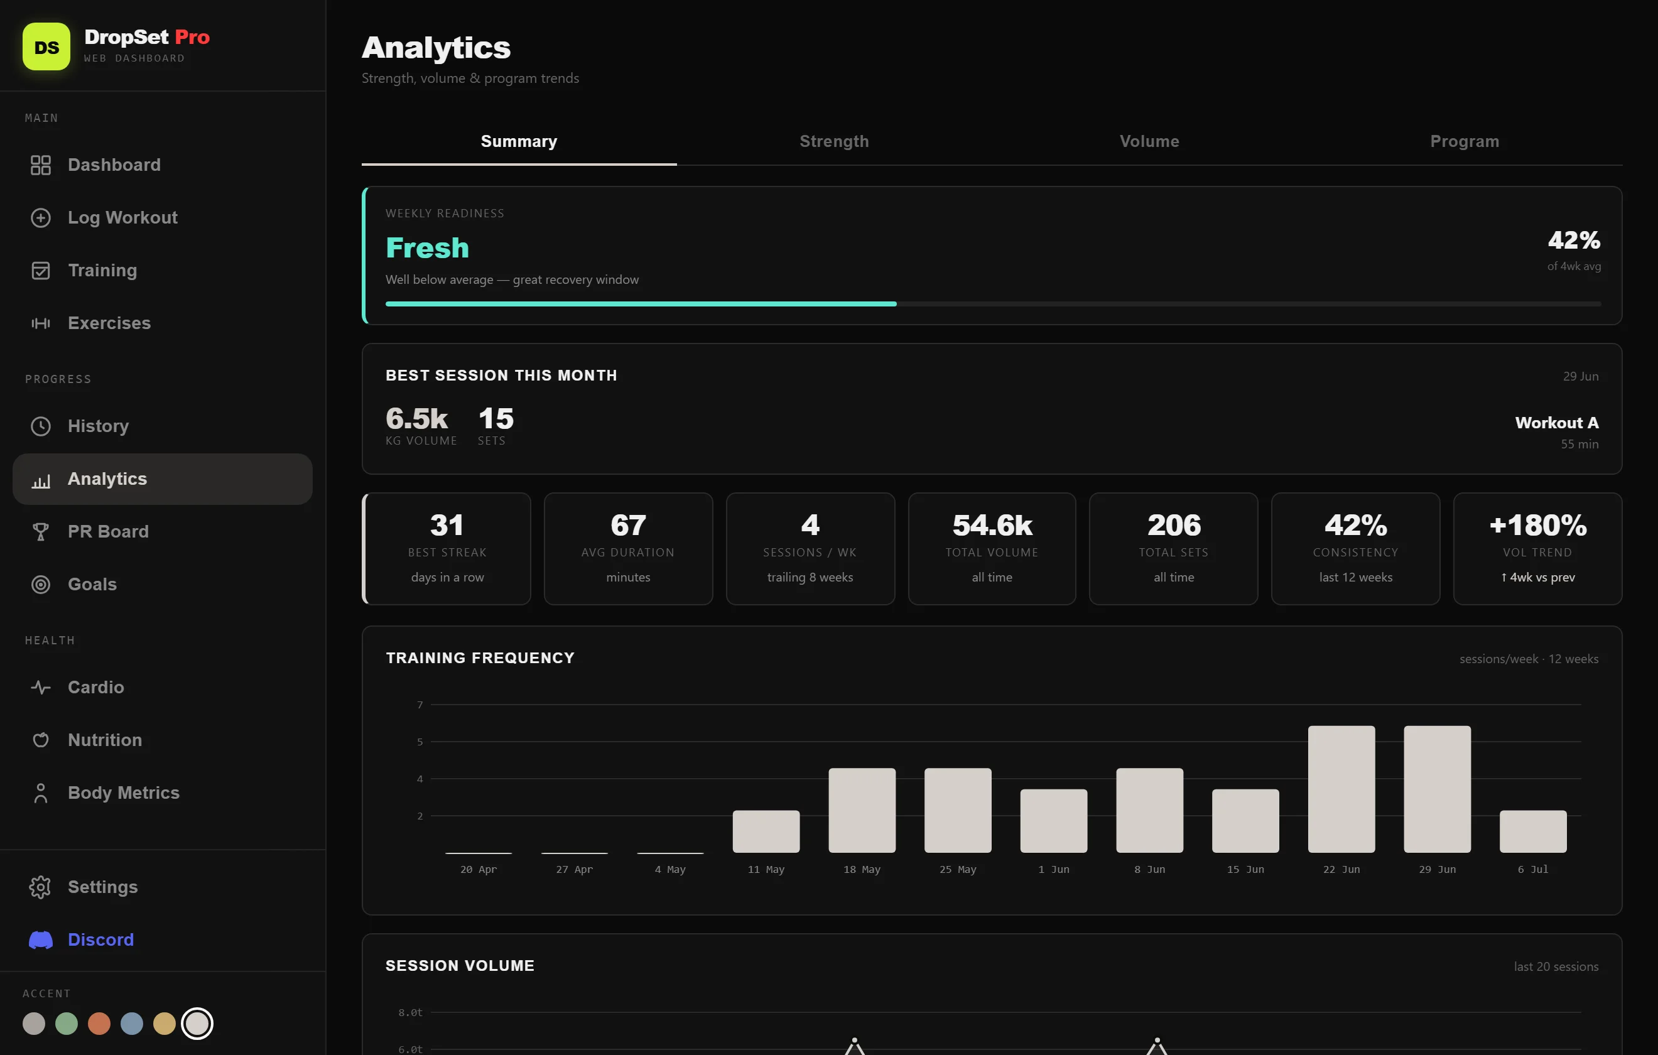The height and width of the screenshot is (1055, 1658).
Task: Choose the gold accent color
Action: pyautogui.click(x=165, y=1024)
